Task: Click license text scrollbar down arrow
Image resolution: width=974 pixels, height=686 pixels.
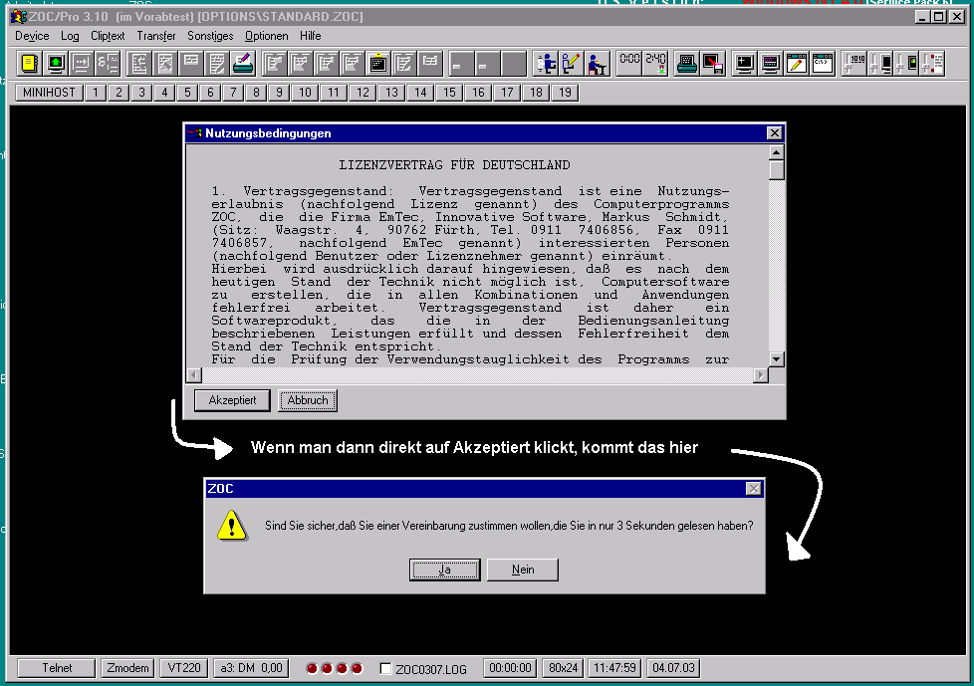Action: pos(776,358)
